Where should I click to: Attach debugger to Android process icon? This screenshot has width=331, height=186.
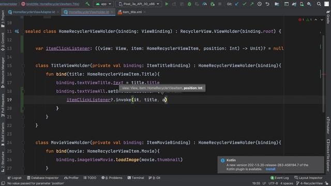click(x=213, y=4)
